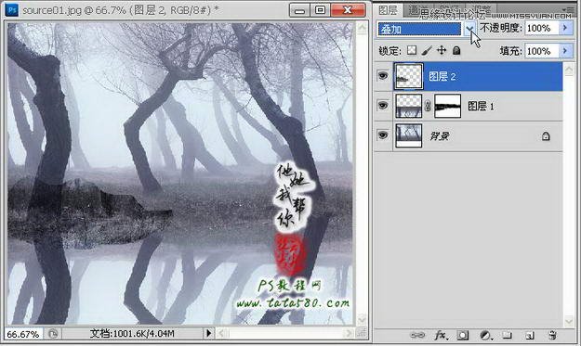Click the Delete layer trash icon
This screenshot has width=581, height=346.
coord(552,335)
